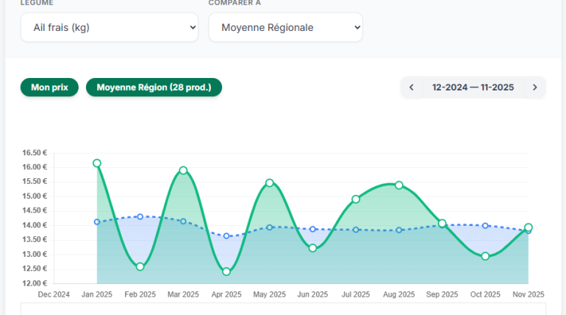The image size is (566, 315).
Task: Toggle the Moyenne Région (28 prod.) series
Action: [x=154, y=88]
